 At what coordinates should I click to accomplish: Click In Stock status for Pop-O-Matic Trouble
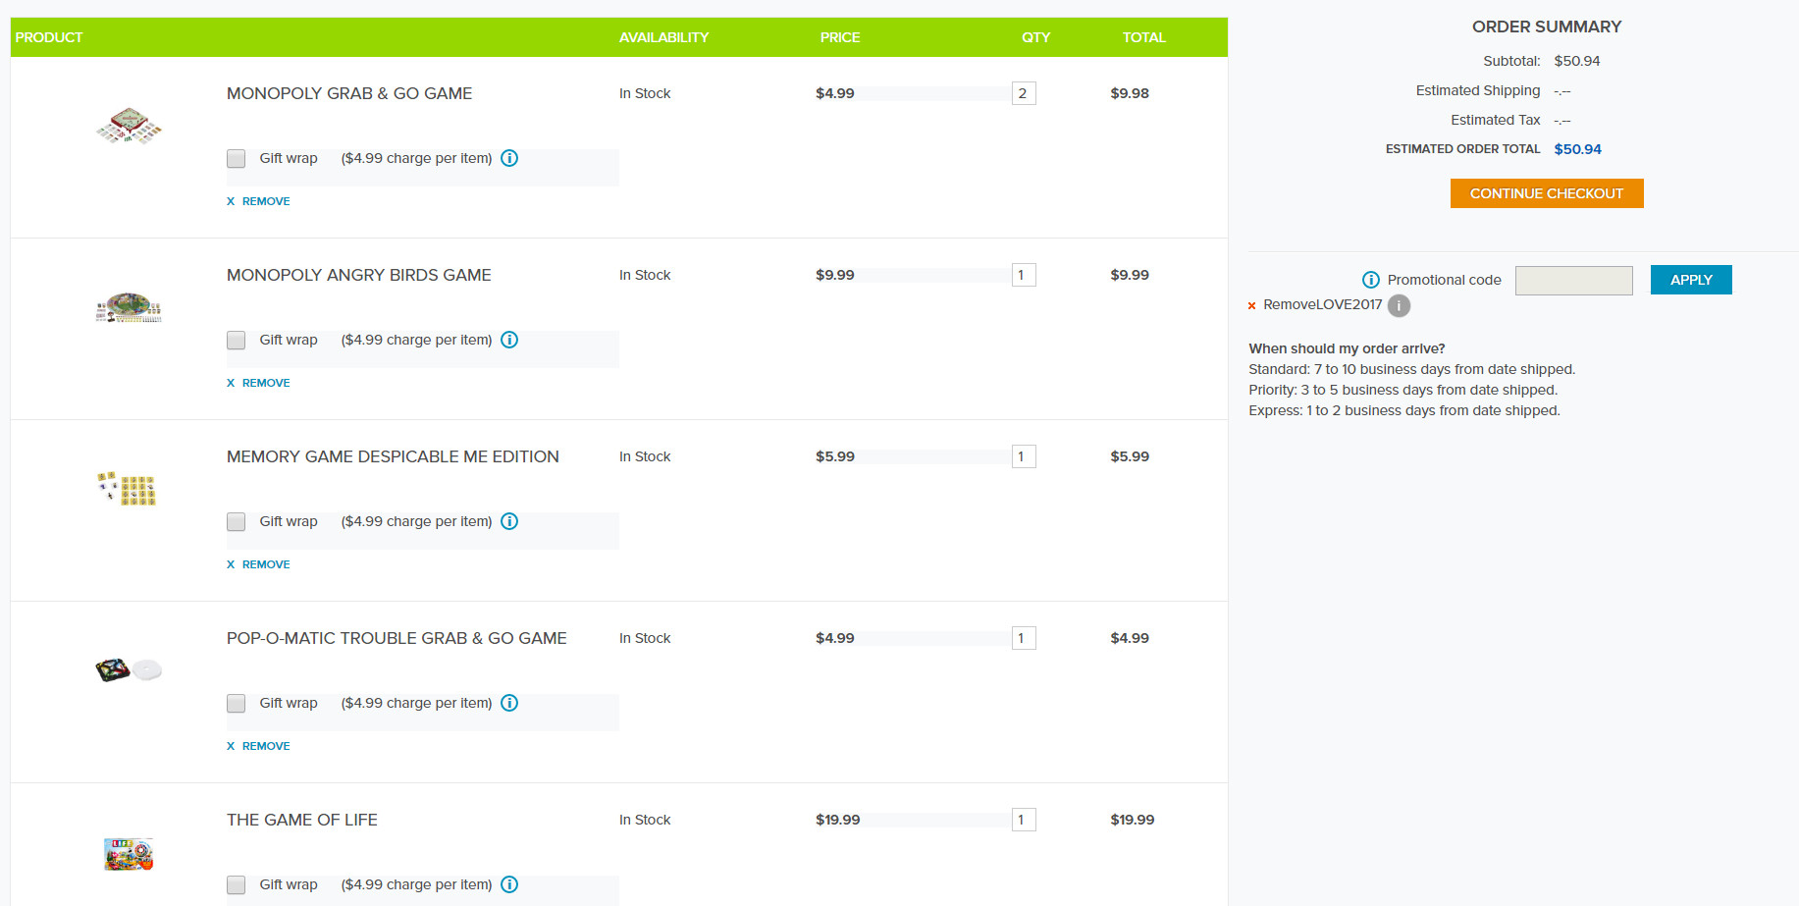[x=645, y=638]
